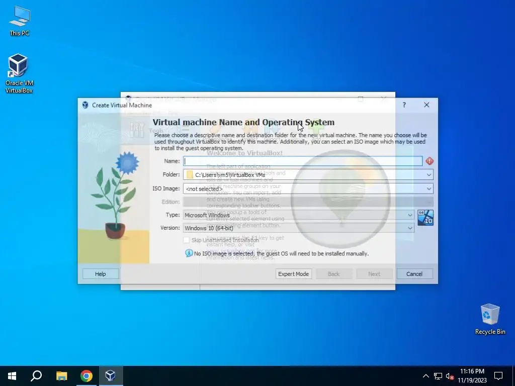Click the Back button
Viewport: 515px width, 386px height.
(334, 274)
